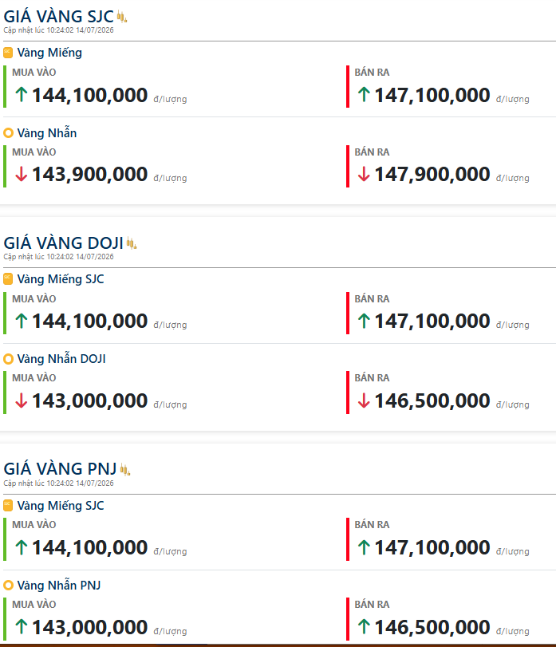Open the GIÁ VÀNG DOJI heading

point(64,243)
